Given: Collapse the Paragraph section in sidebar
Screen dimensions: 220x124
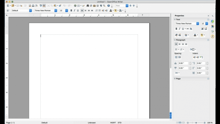Looking at the screenshot, I should (x=175, y=40).
